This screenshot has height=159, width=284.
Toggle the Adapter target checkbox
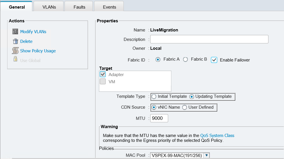point(103,74)
